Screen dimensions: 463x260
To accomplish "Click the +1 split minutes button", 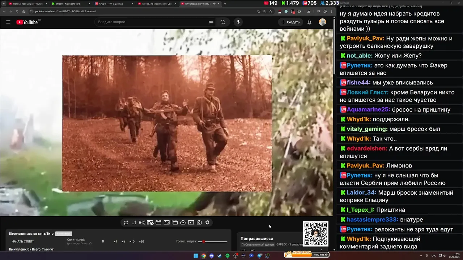I will (115, 242).
